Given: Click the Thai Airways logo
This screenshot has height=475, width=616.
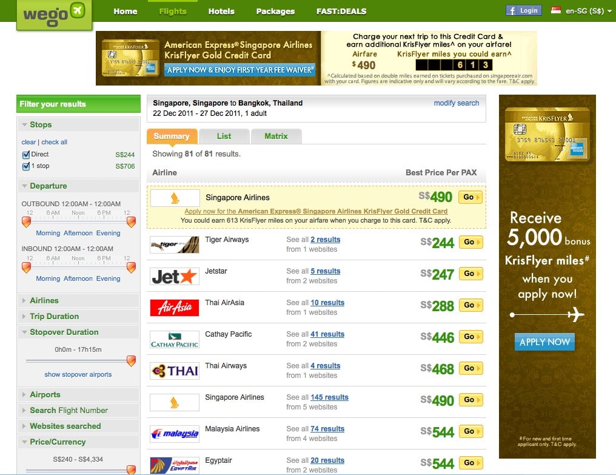Looking at the screenshot, I should tap(175, 371).
